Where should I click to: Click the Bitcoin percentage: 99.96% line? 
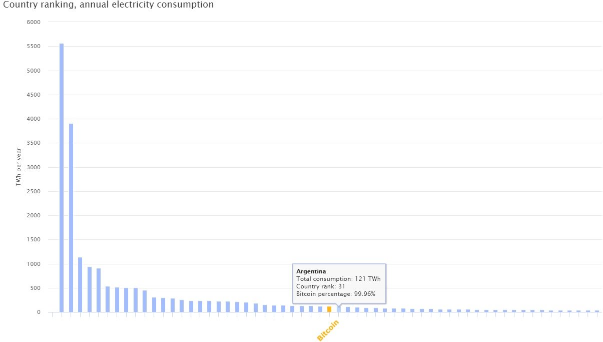tap(336, 293)
